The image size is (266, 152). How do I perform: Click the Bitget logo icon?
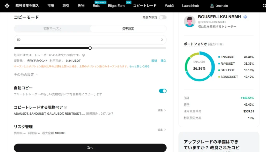click(6, 5)
